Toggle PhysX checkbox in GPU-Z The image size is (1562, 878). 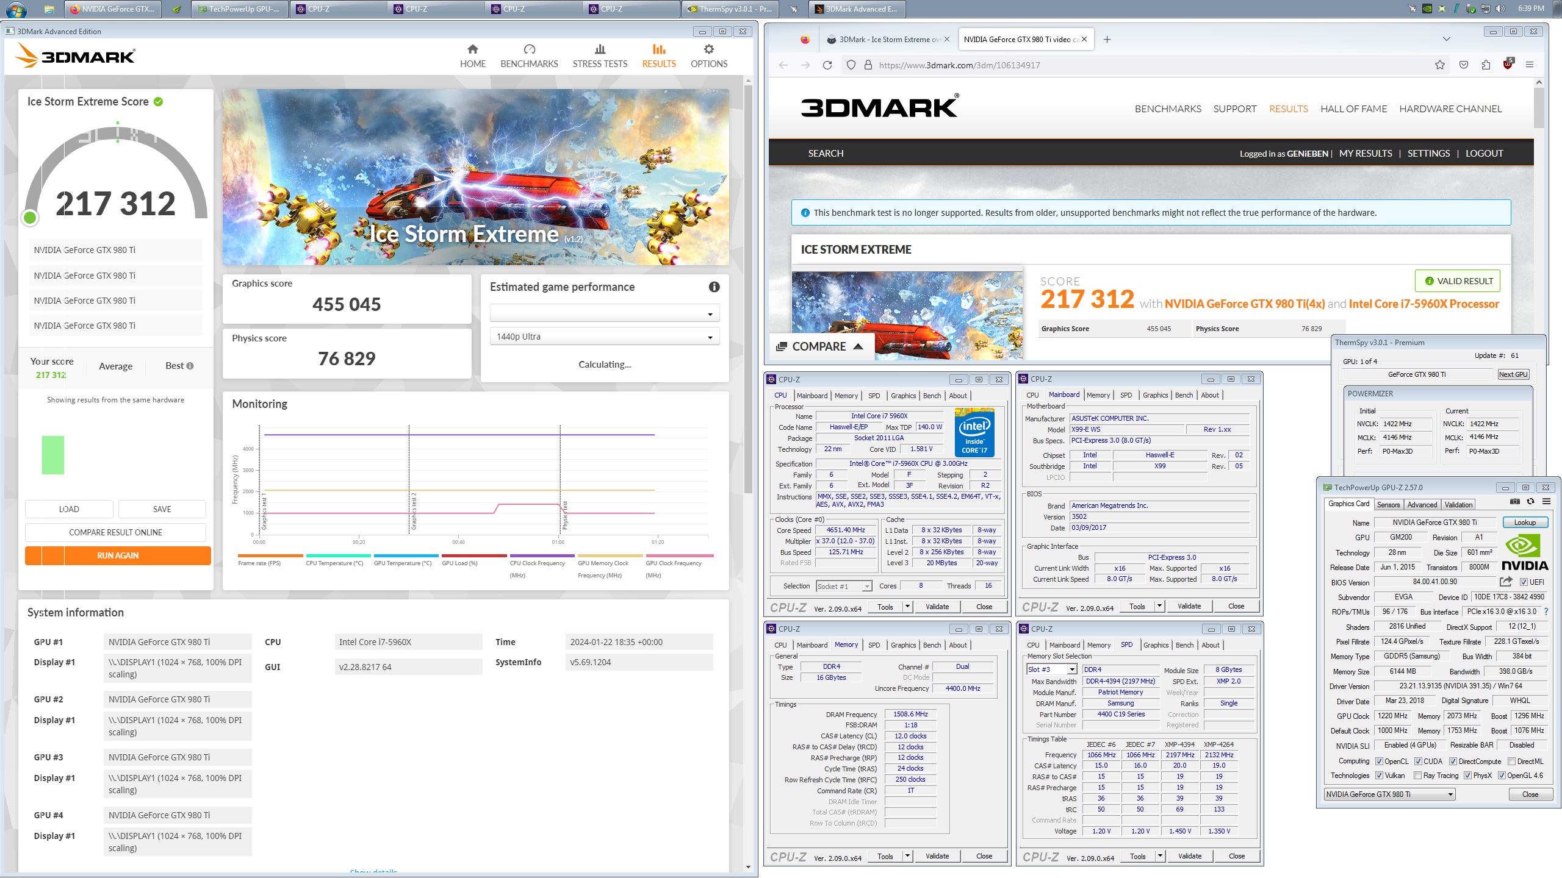[x=1467, y=776]
